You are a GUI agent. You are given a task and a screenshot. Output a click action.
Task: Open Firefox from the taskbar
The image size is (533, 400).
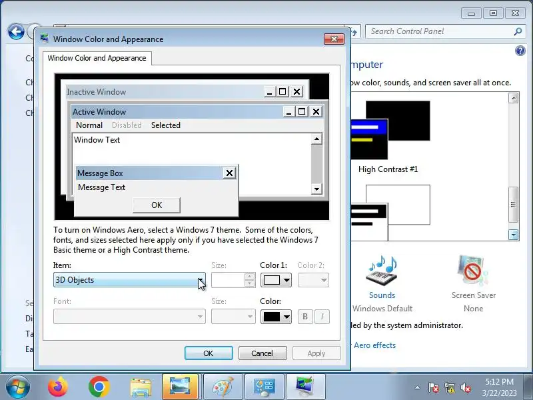coord(58,387)
